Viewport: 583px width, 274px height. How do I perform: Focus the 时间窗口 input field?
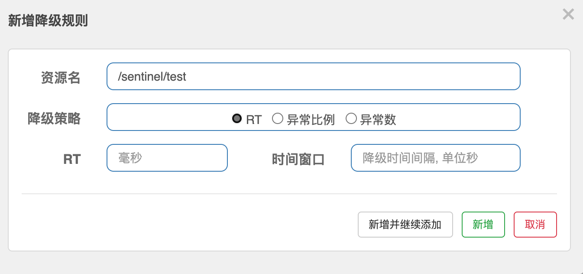tap(435, 158)
